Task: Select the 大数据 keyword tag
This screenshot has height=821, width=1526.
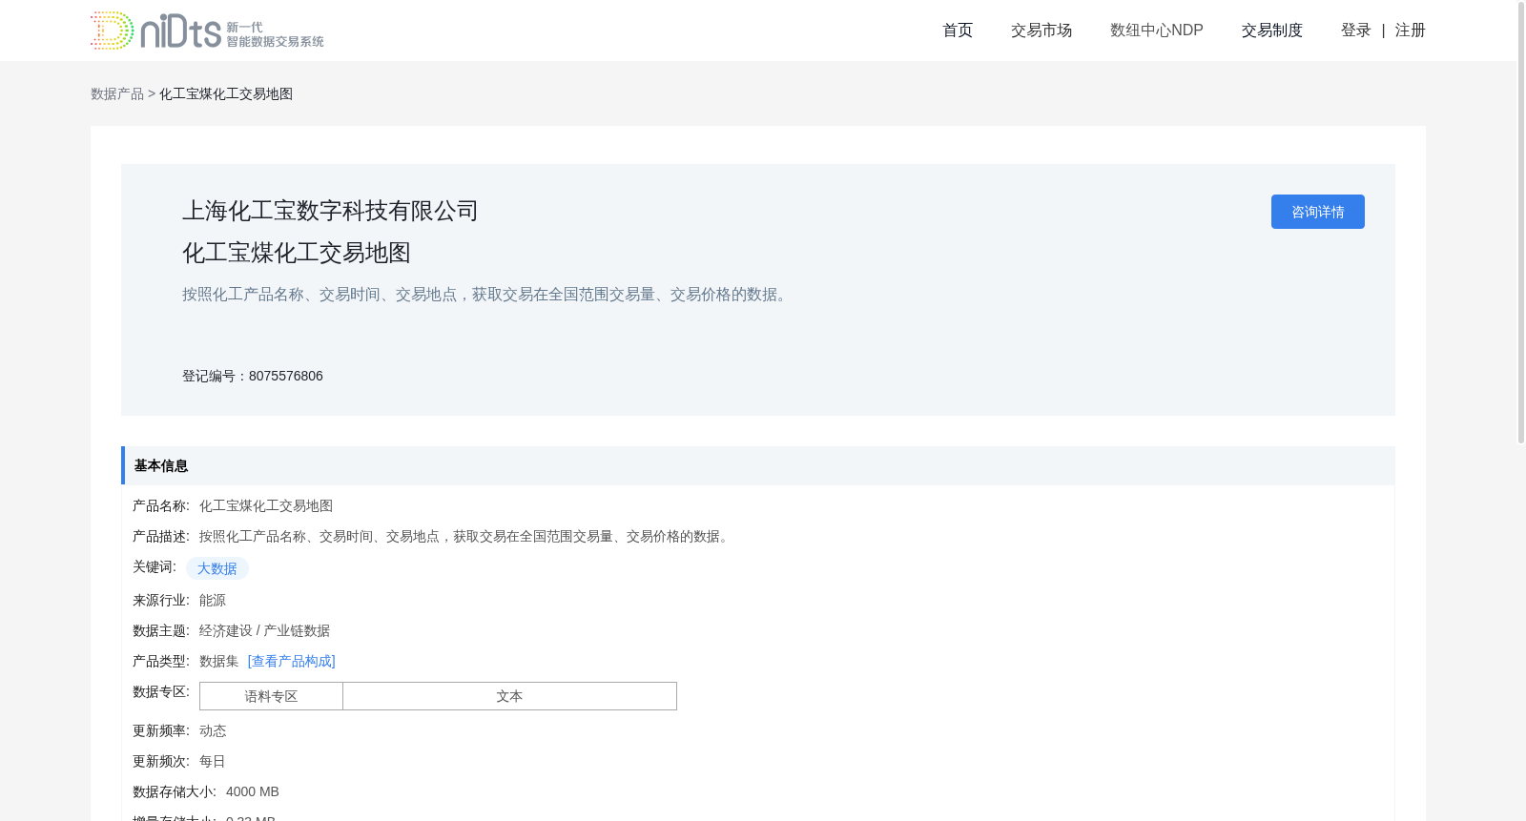Action: pyautogui.click(x=217, y=568)
